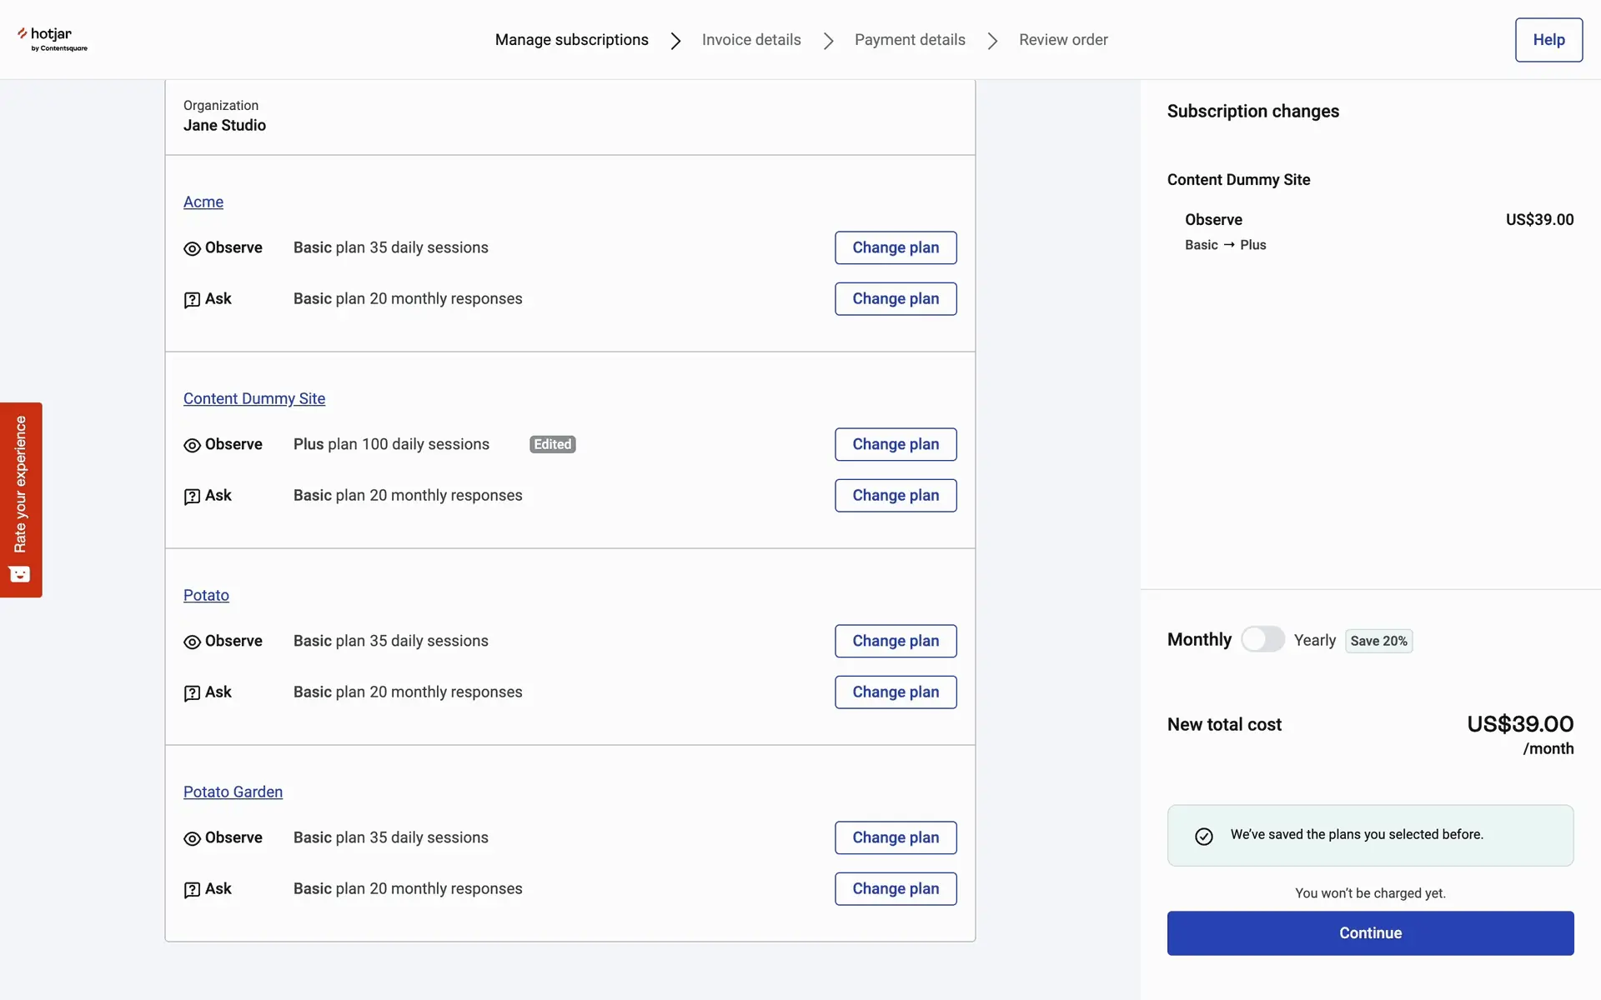Go to the Invoice details step

pyautogui.click(x=750, y=40)
